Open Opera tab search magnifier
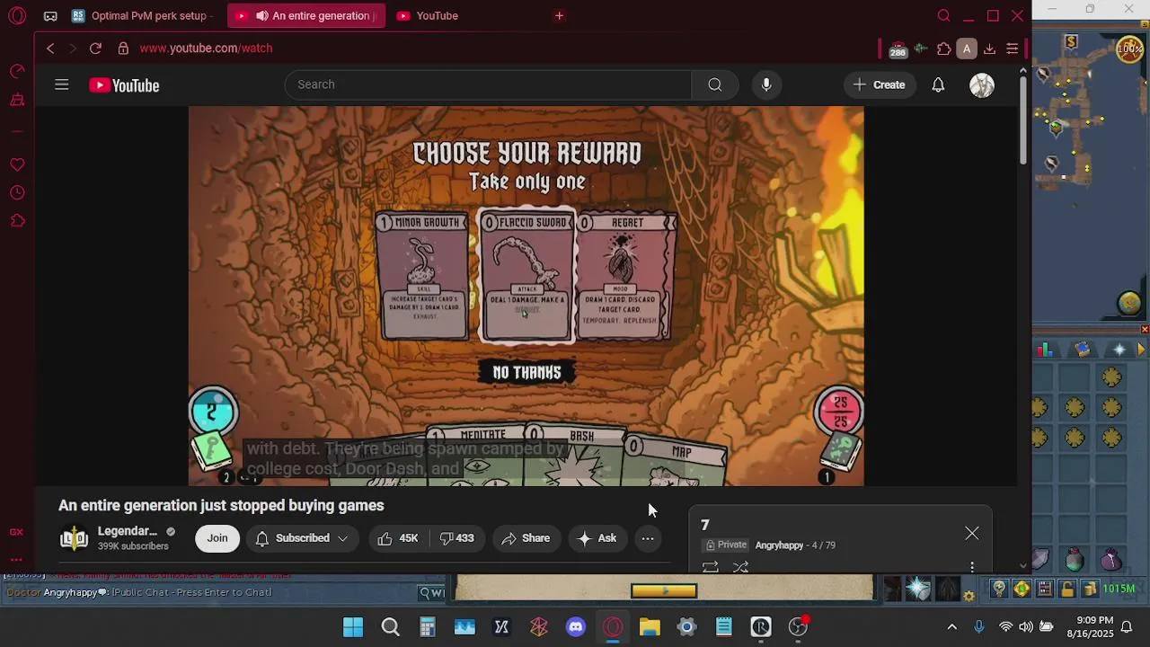This screenshot has height=647, width=1150. (x=943, y=15)
